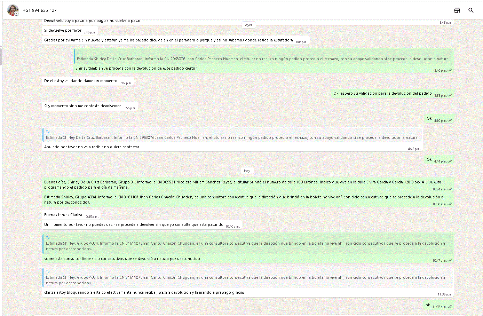Click read ticks on the 11:37 a.m. ok message
Viewport: 483px width, 316px height.
(x=450, y=307)
